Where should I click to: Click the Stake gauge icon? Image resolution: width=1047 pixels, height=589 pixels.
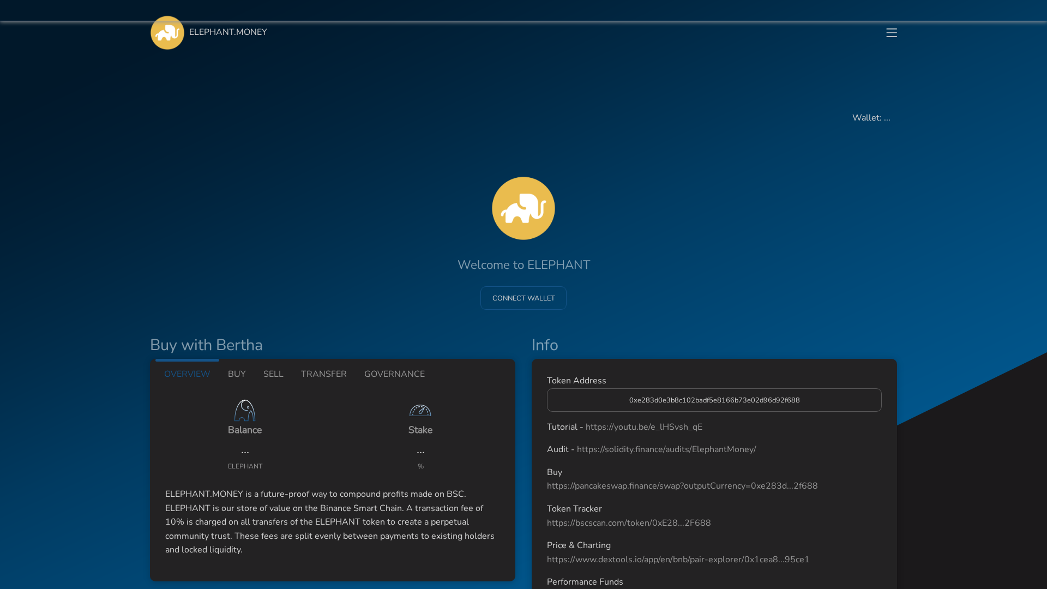pos(420,410)
